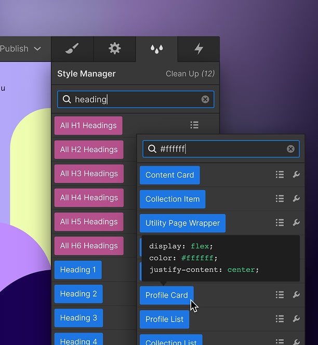Show the Profile Card style list icon
This screenshot has height=345, width=318.
pyautogui.click(x=280, y=295)
